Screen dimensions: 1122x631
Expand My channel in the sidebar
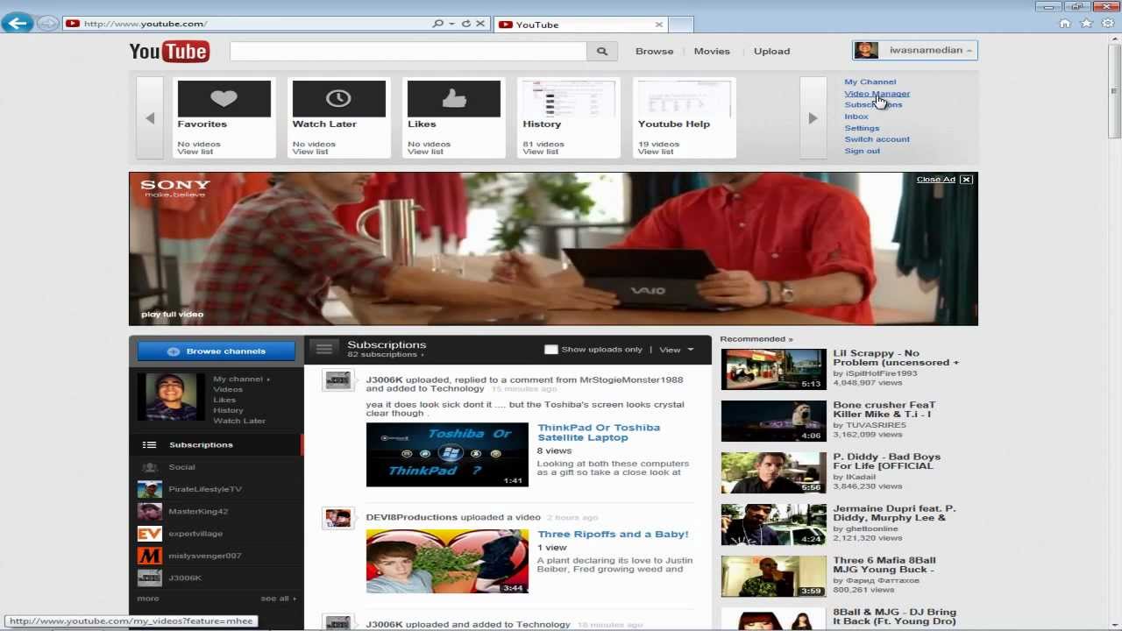coord(241,379)
